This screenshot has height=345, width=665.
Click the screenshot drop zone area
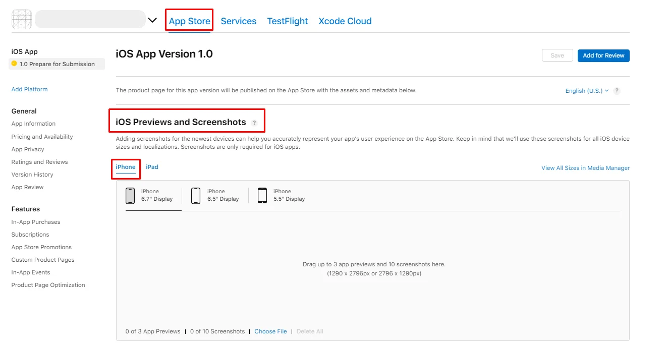[x=374, y=269]
